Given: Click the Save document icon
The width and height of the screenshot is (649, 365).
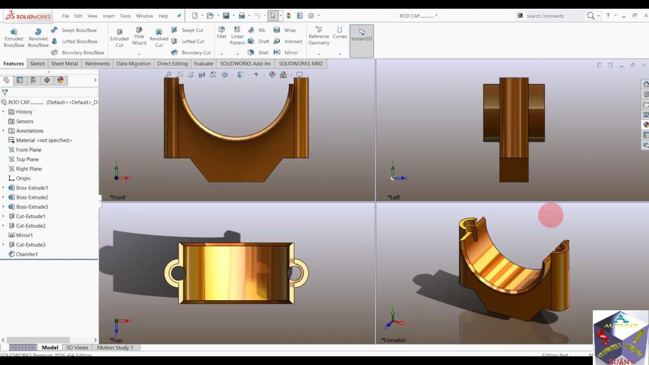Looking at the screenshot, I should point(226,16).
